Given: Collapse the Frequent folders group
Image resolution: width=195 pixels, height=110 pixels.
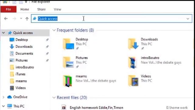Looking at the screenshot, I should coord(54,30).
